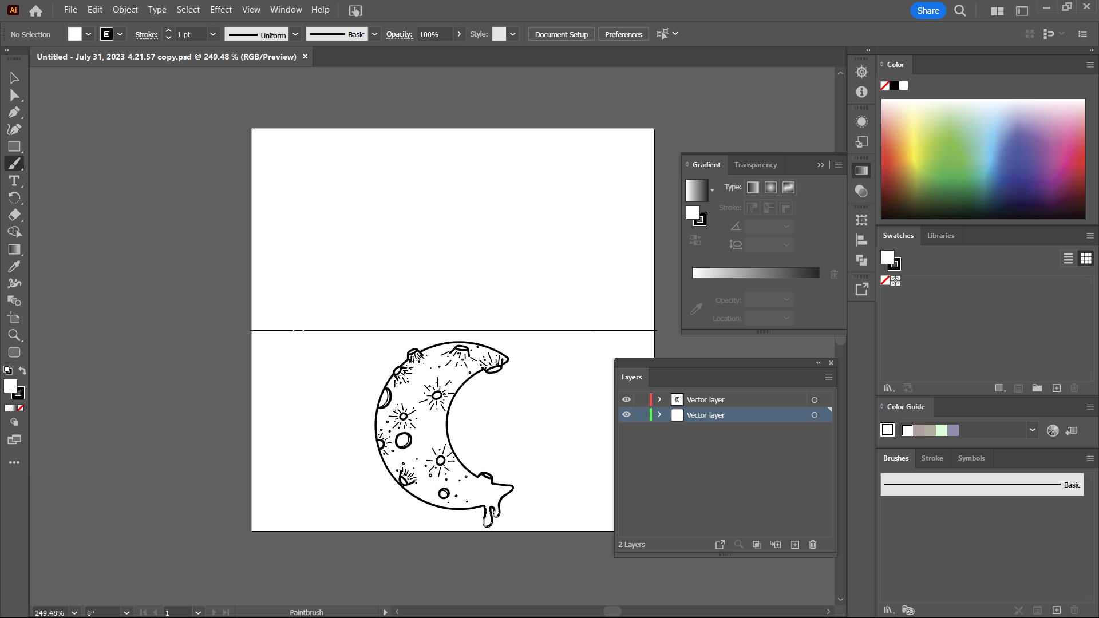Choose the Zoom tool

[x=14, y=335]
